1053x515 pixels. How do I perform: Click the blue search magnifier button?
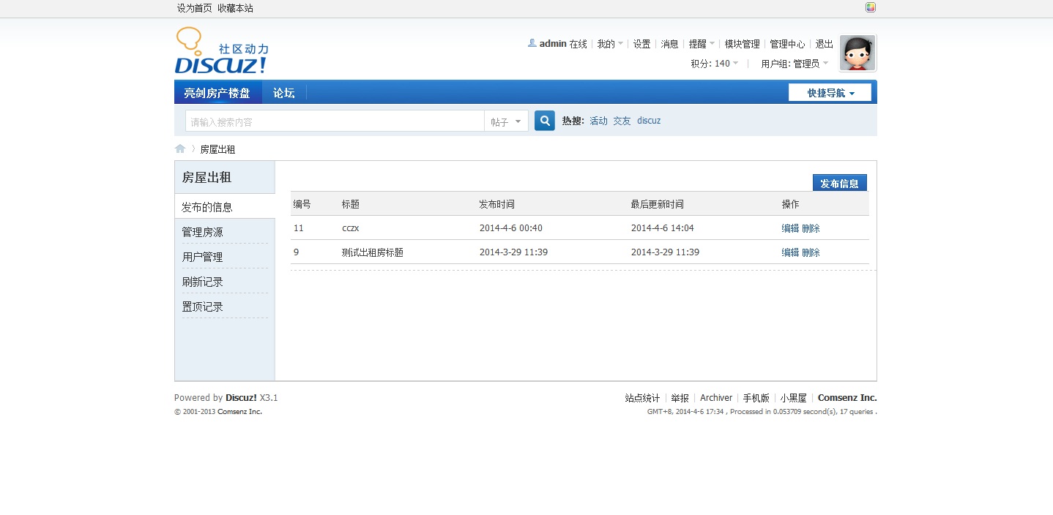pyautogui.click(x=544, y=121)
